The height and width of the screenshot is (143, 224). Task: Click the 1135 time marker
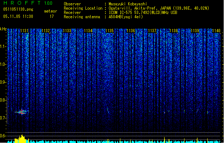tap(110, 31)
